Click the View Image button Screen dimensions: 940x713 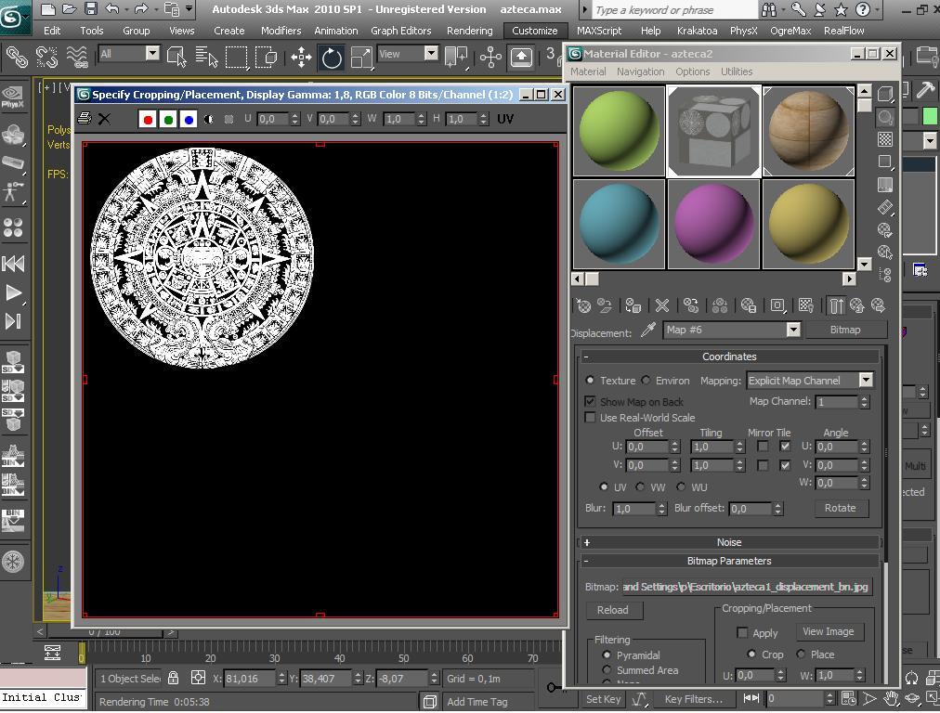click(x=828, y=631)
